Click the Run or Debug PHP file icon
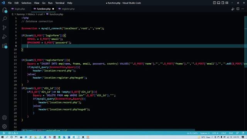Viewport: 247px width, 139px height. pos(233,9)
